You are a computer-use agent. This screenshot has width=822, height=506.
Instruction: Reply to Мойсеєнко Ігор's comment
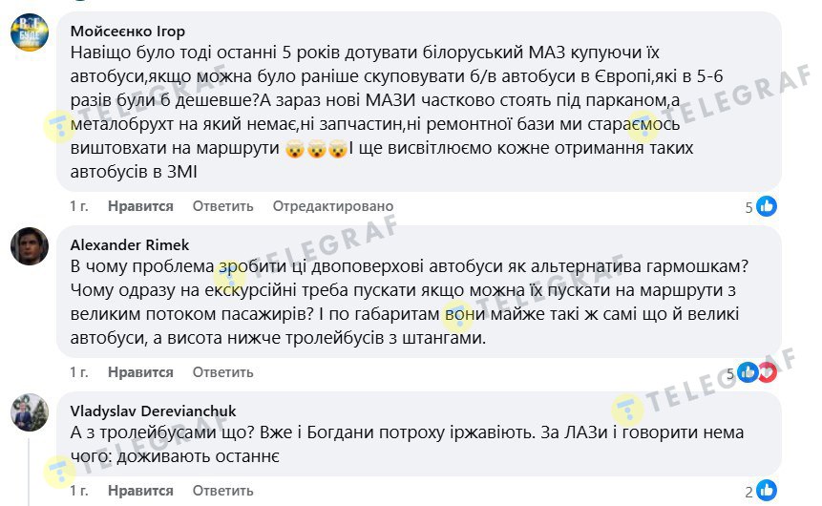[222, 206]
